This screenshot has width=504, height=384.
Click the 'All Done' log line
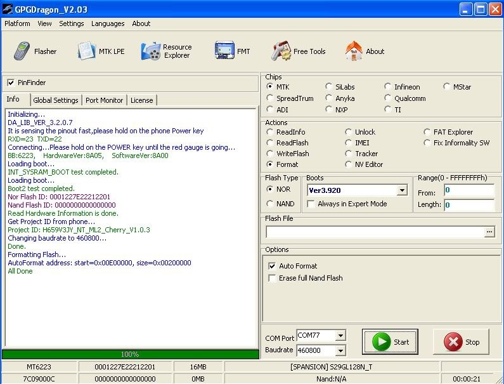(x=20, y=271)
